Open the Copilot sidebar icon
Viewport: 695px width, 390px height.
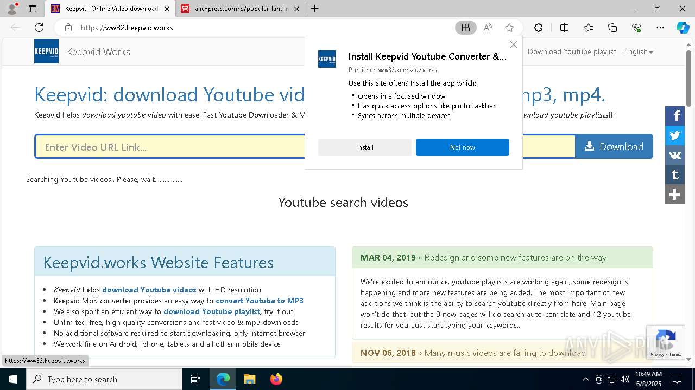click(683, 28)
